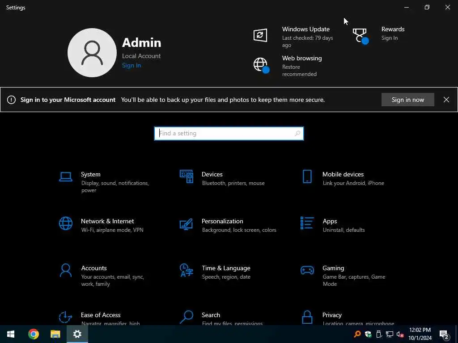The height and width of the screenshot is (343, 458).
Task: Click the info icon in sign-in banner
Action: click(11, 100)
